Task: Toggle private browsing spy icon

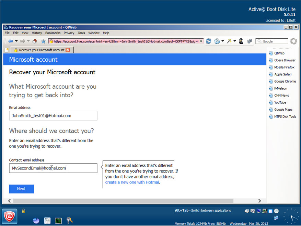Action: tap(241, 41)
